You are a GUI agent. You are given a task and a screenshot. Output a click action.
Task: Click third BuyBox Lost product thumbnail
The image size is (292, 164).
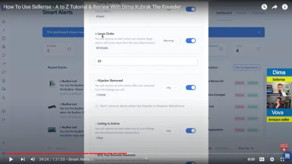(52, 130)
